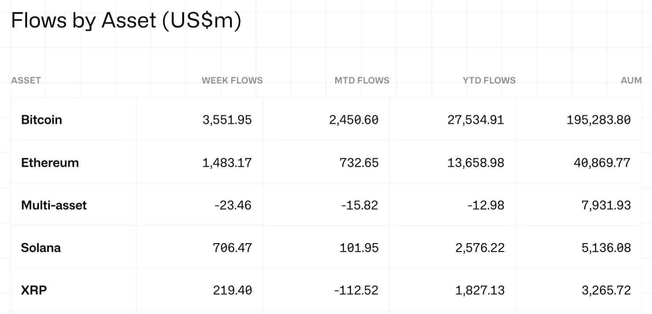This screenshot has height=314, width=652.
Task: Click Ethereum MTD flows value 732.65
Action: 359,163
